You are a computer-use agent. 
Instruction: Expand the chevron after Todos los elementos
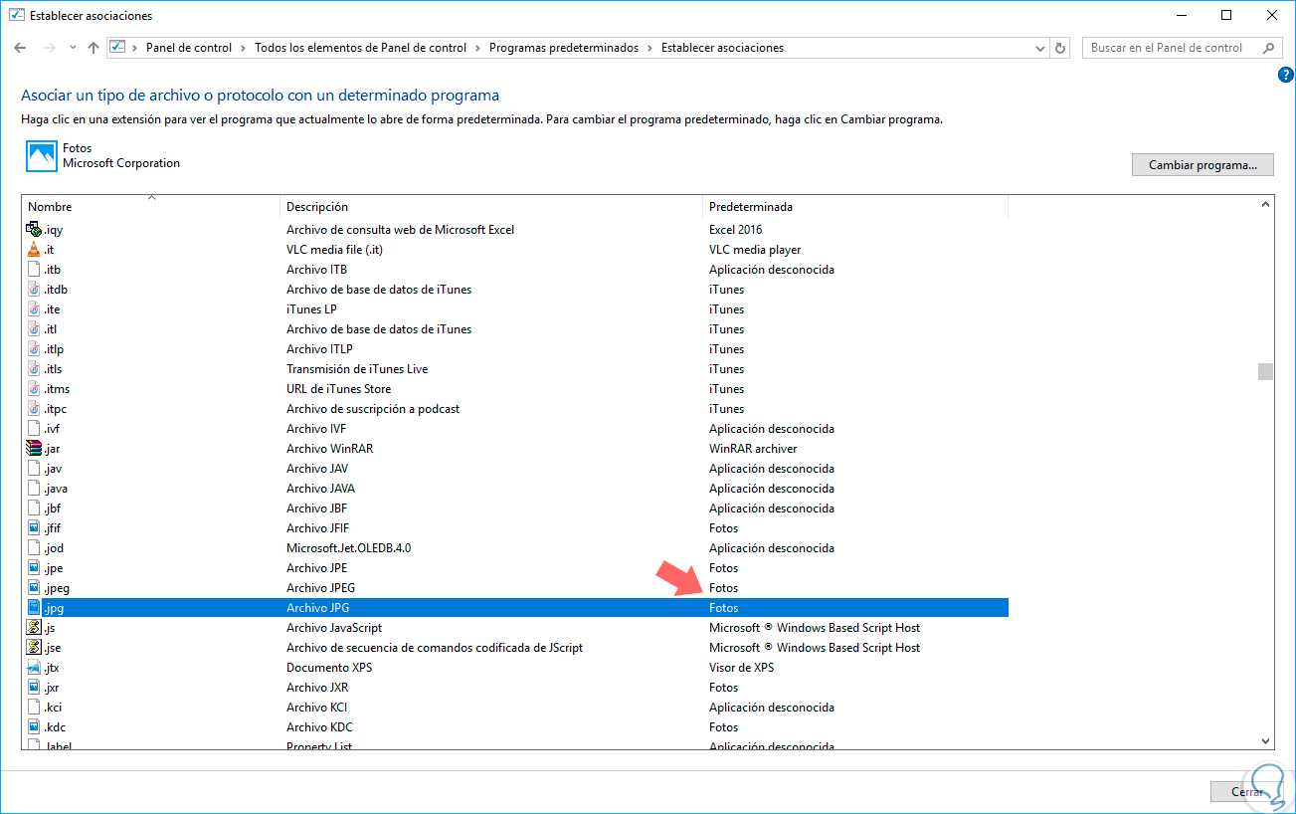coord(477,48)
